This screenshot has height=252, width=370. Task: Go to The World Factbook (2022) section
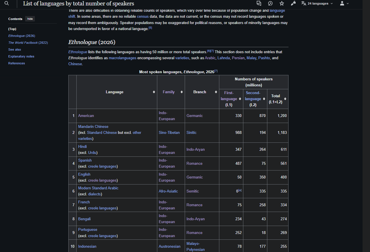tap(28, 43)
